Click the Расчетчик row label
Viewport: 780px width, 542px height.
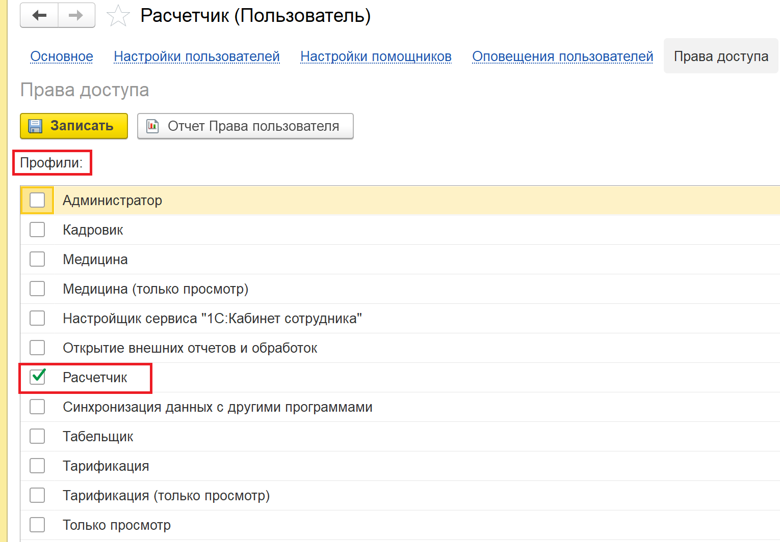pyautogui.click(x=95, y=378)
